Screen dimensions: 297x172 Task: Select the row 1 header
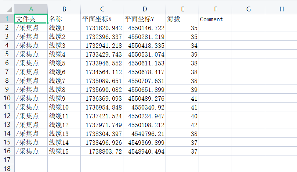pos(7,19)
